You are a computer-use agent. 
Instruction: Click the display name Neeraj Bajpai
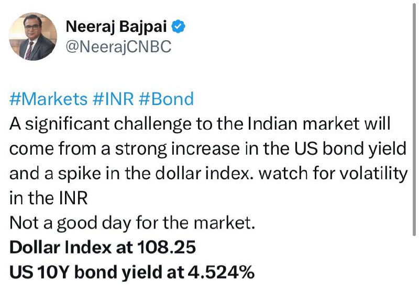tap(116, 27)
